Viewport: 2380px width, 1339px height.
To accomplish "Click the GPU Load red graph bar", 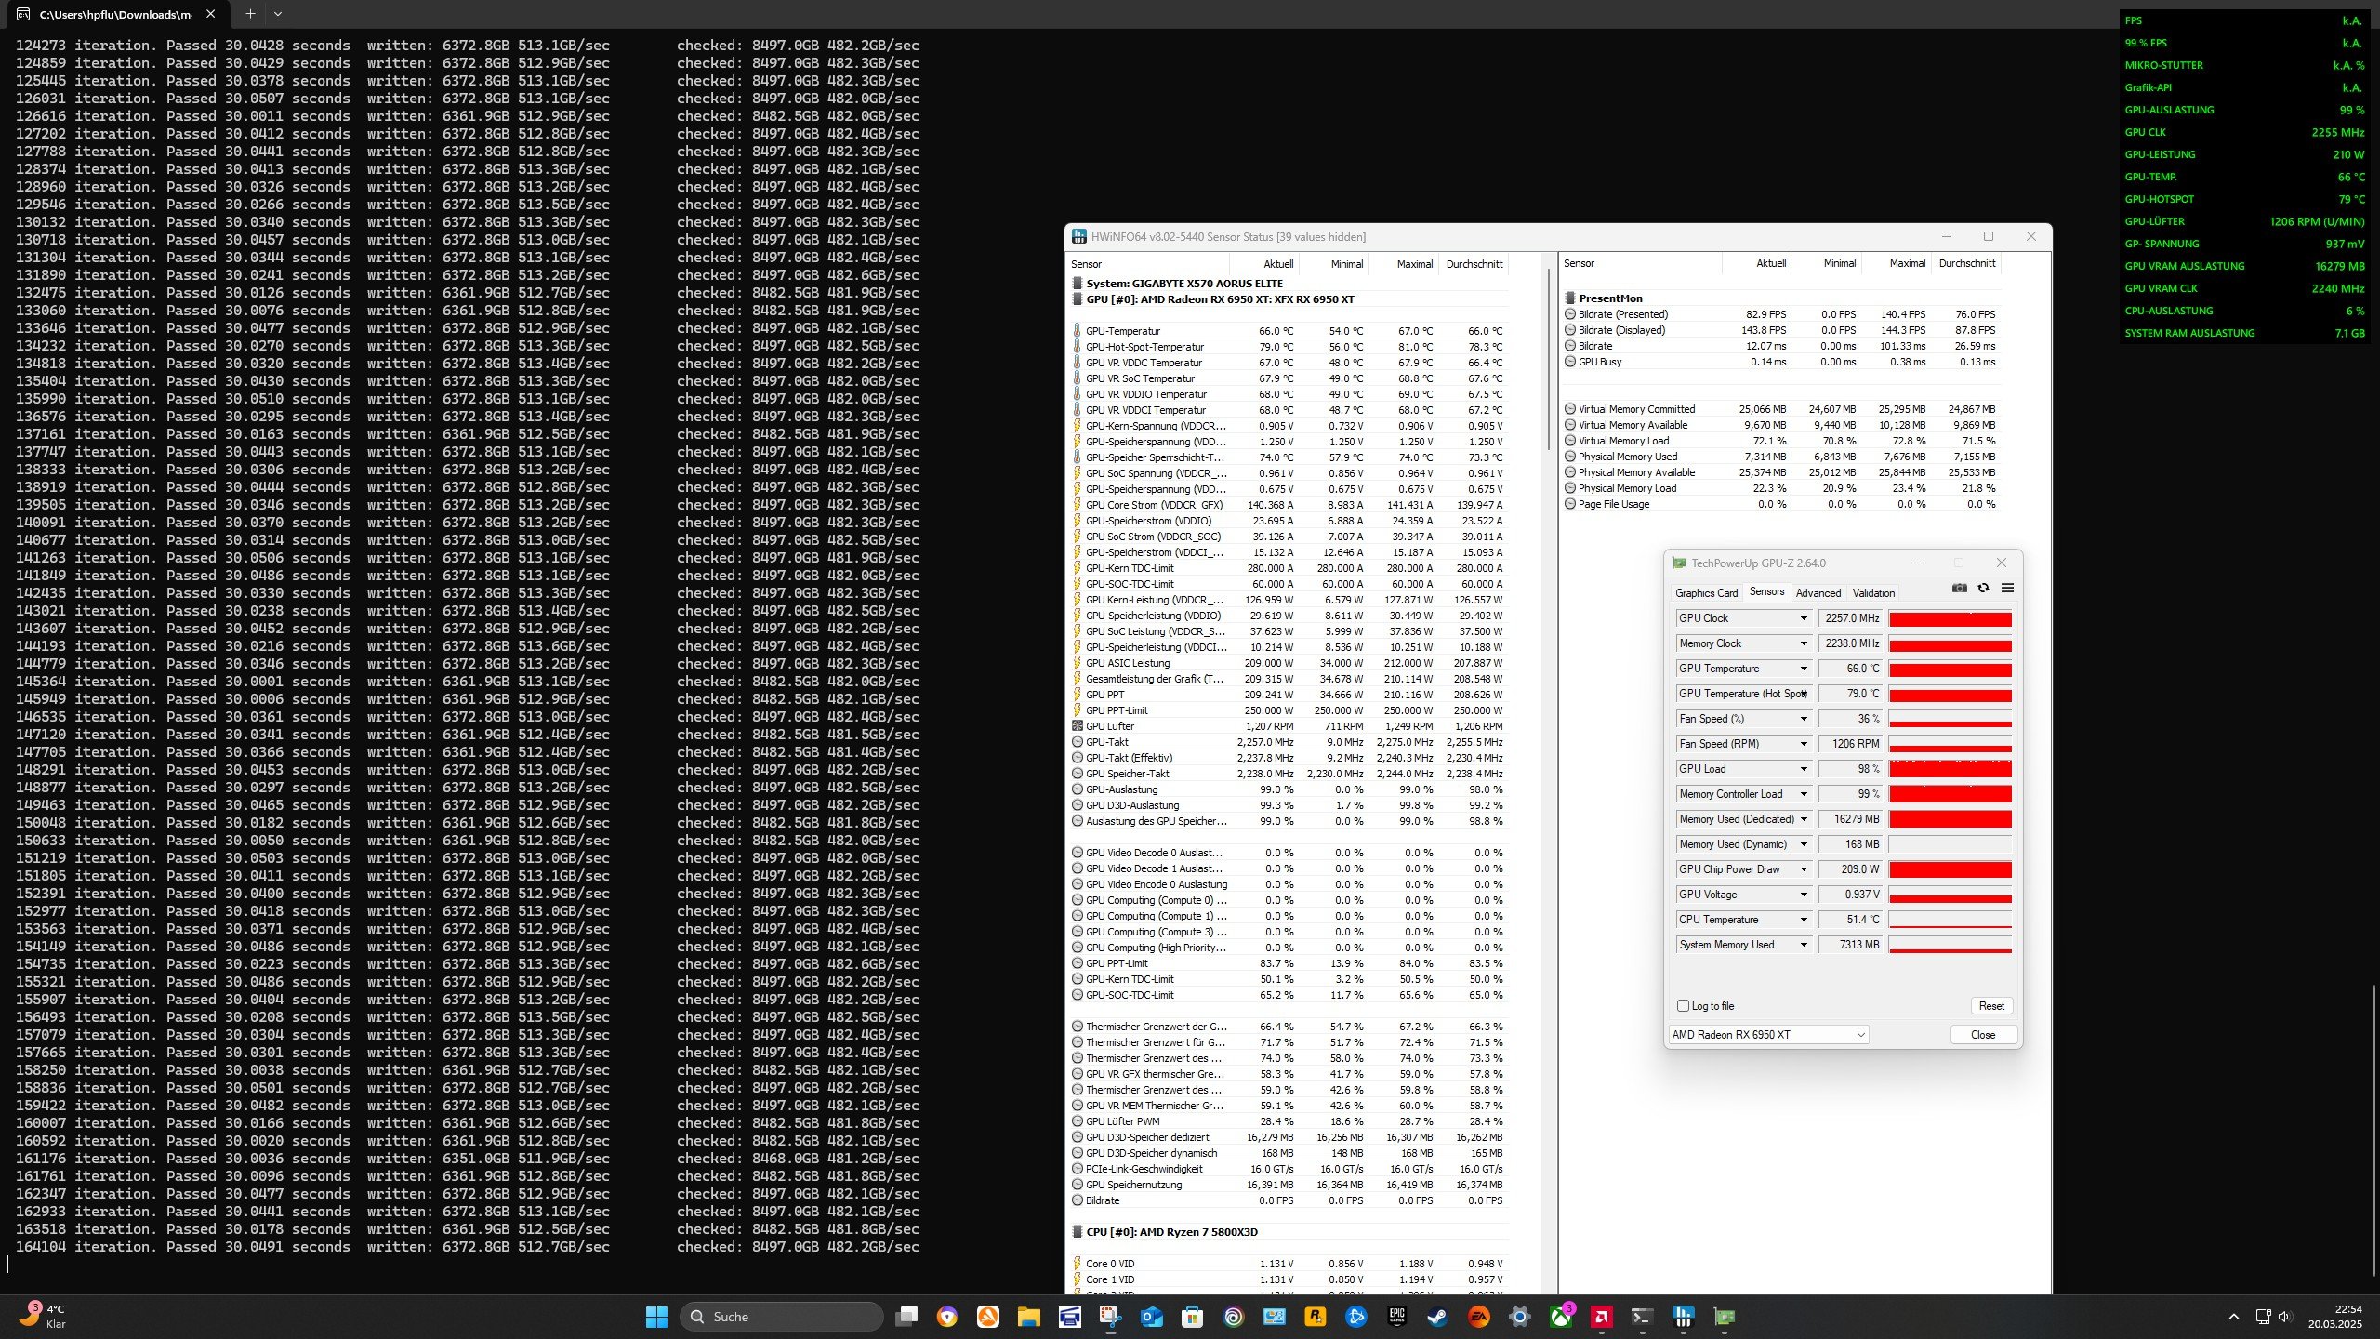I will pos(1950,769).
